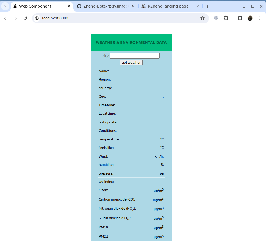
Task: Open the Extensions puzzle icon
Action: [226, 18]
